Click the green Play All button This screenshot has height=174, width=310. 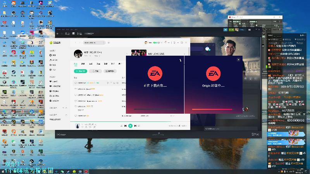(81, 71)
